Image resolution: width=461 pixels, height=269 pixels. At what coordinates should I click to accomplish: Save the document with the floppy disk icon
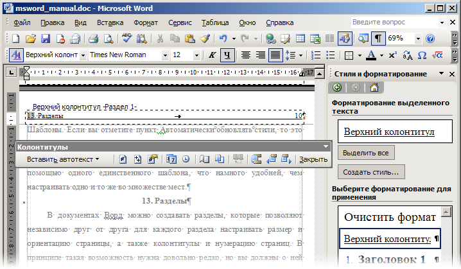[46, 39]
